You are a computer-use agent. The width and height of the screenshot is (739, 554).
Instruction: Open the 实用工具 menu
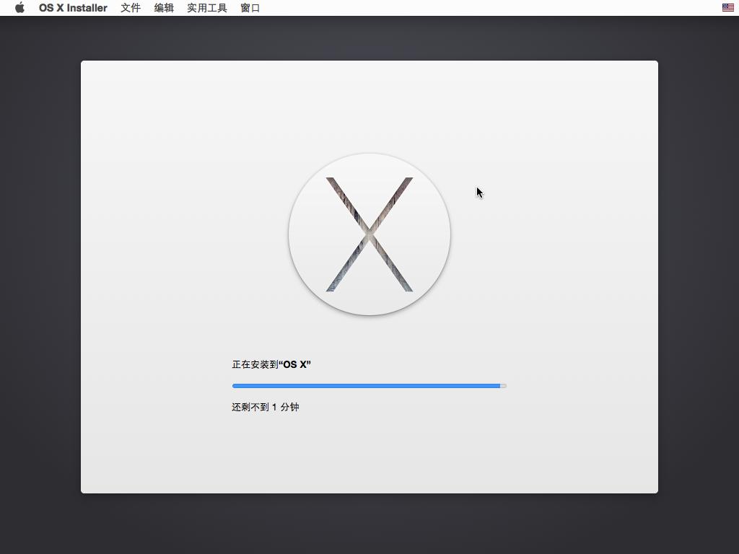coord(207,8)
